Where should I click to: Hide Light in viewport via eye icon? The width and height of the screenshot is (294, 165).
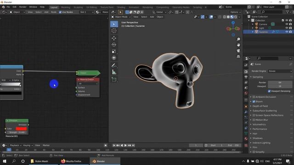[x=287, y=28]
